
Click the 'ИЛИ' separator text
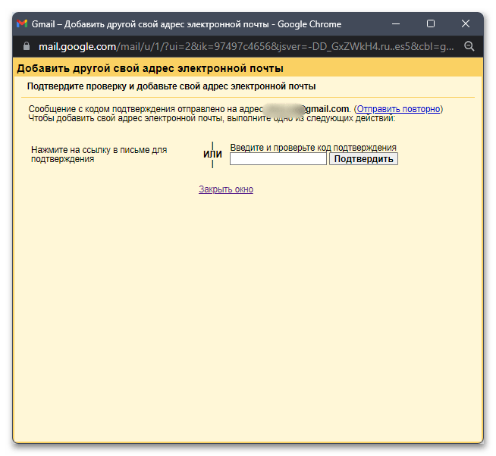point(212,155)
